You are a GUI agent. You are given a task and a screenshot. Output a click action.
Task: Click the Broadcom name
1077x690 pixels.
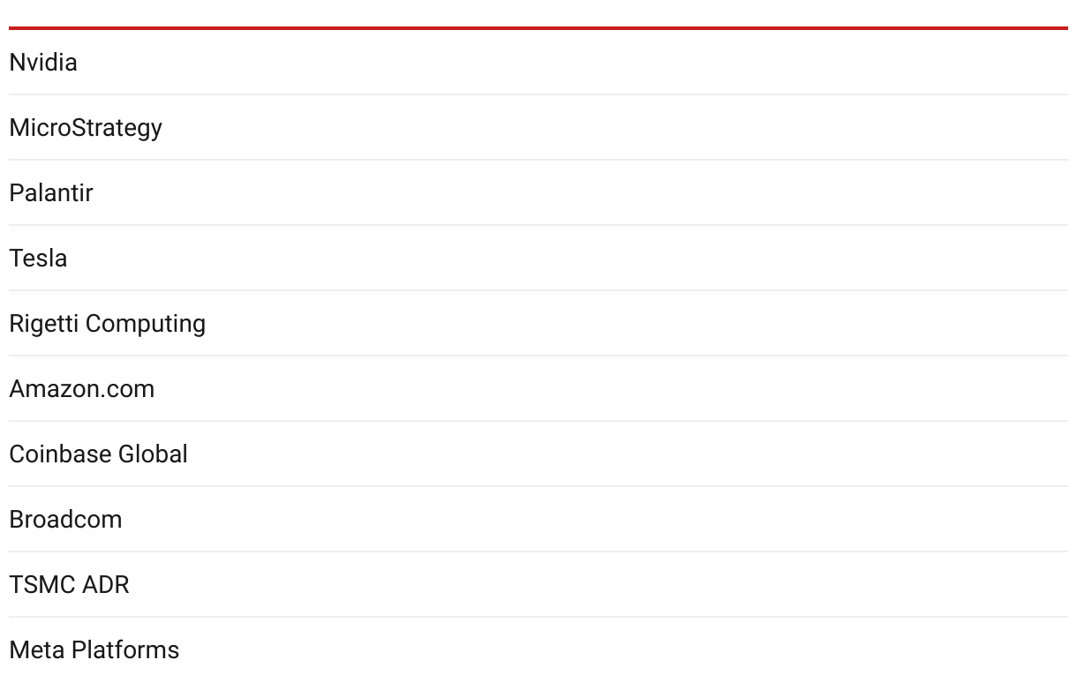(66, 520)
